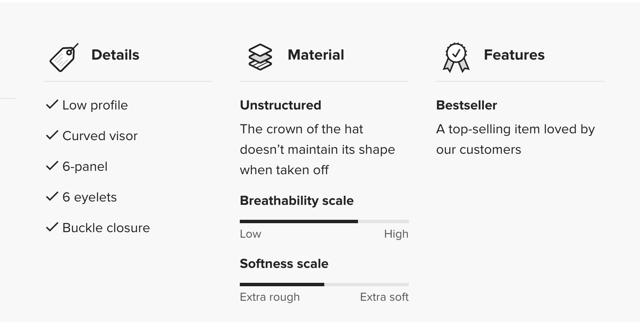Click the Bestseller feature label
This screenshot has width=640, height=322.
(466, 105)
